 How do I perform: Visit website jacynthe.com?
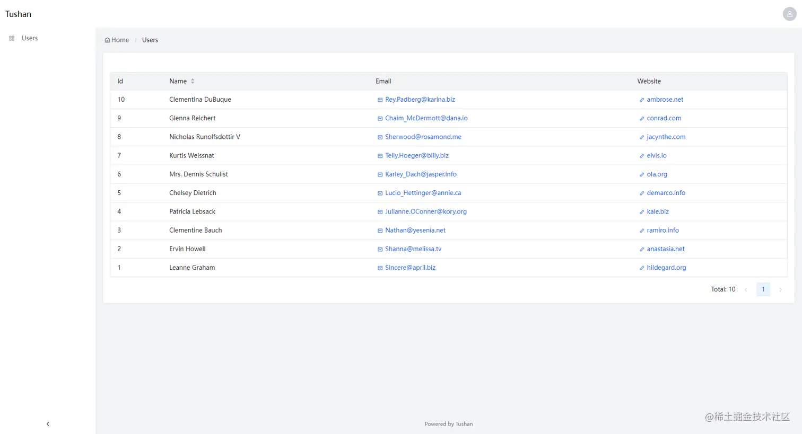pos(666,136)
